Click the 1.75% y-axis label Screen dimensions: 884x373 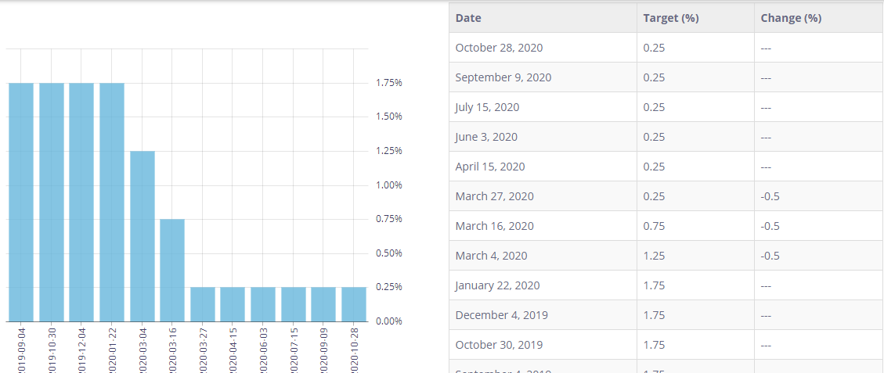[389, 83]
